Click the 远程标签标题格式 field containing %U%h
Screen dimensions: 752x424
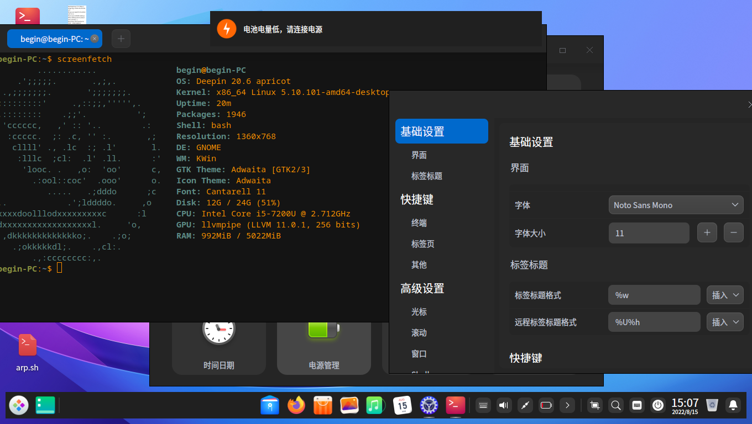pos(654,321)
